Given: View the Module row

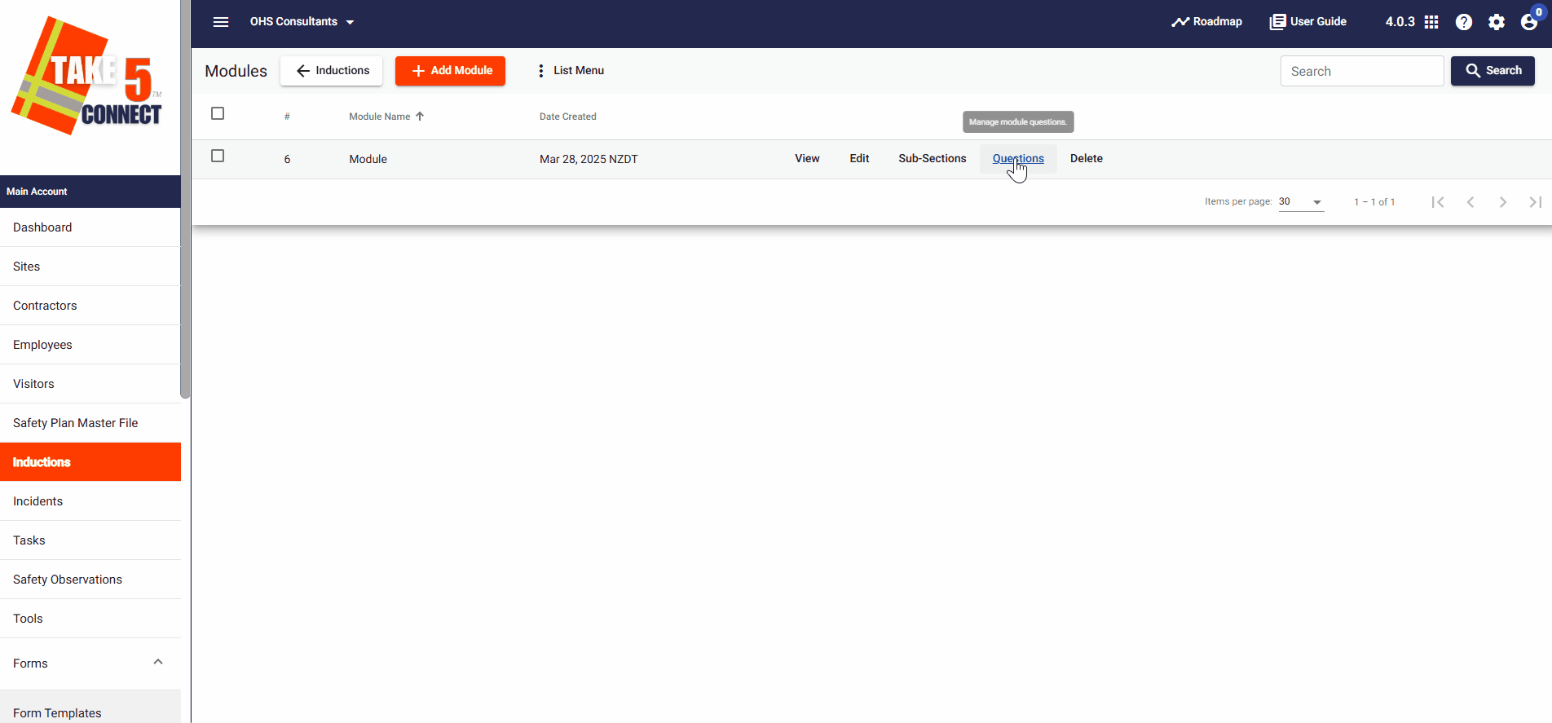Looking at the screenshot, I should tap(807, 159).
